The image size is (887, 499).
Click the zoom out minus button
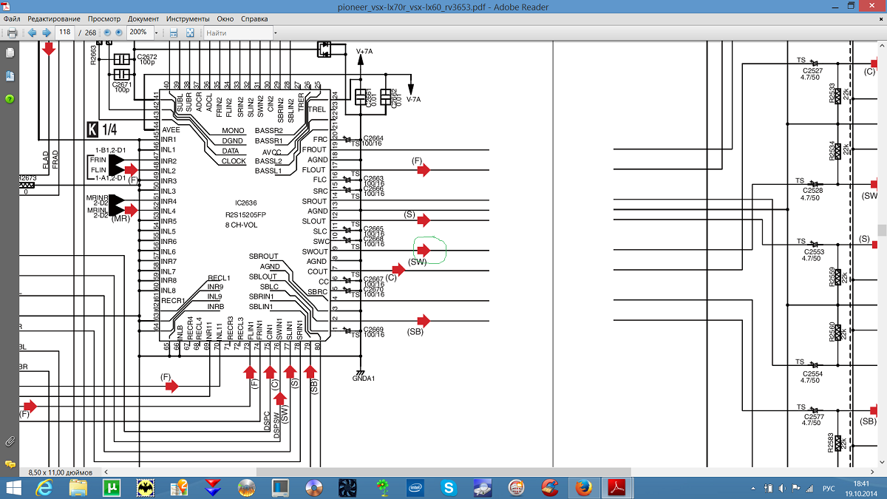[107, 33]
